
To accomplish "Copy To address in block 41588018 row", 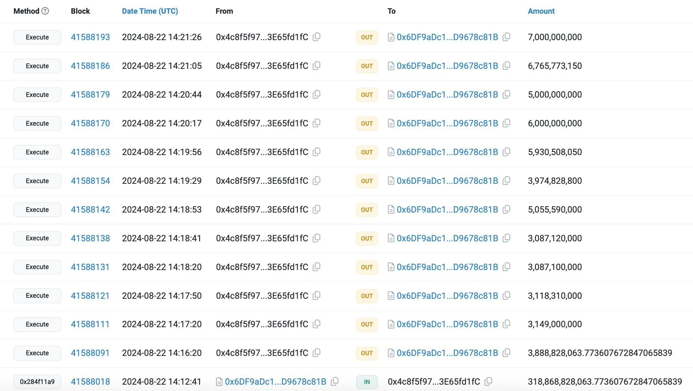I will (x=488, y=382).
